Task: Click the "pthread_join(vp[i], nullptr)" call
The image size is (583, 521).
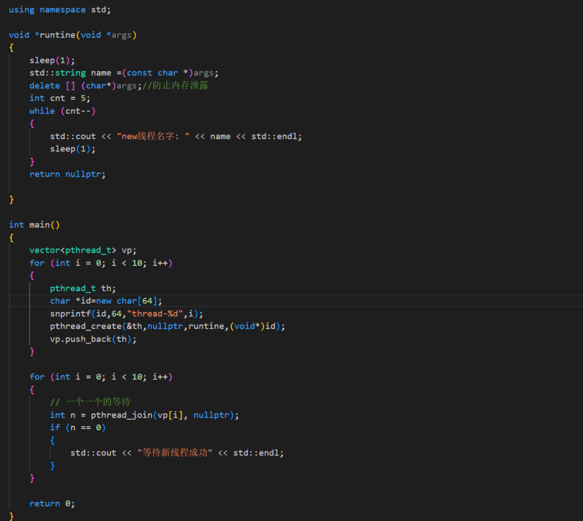Action: coord(162,415)
